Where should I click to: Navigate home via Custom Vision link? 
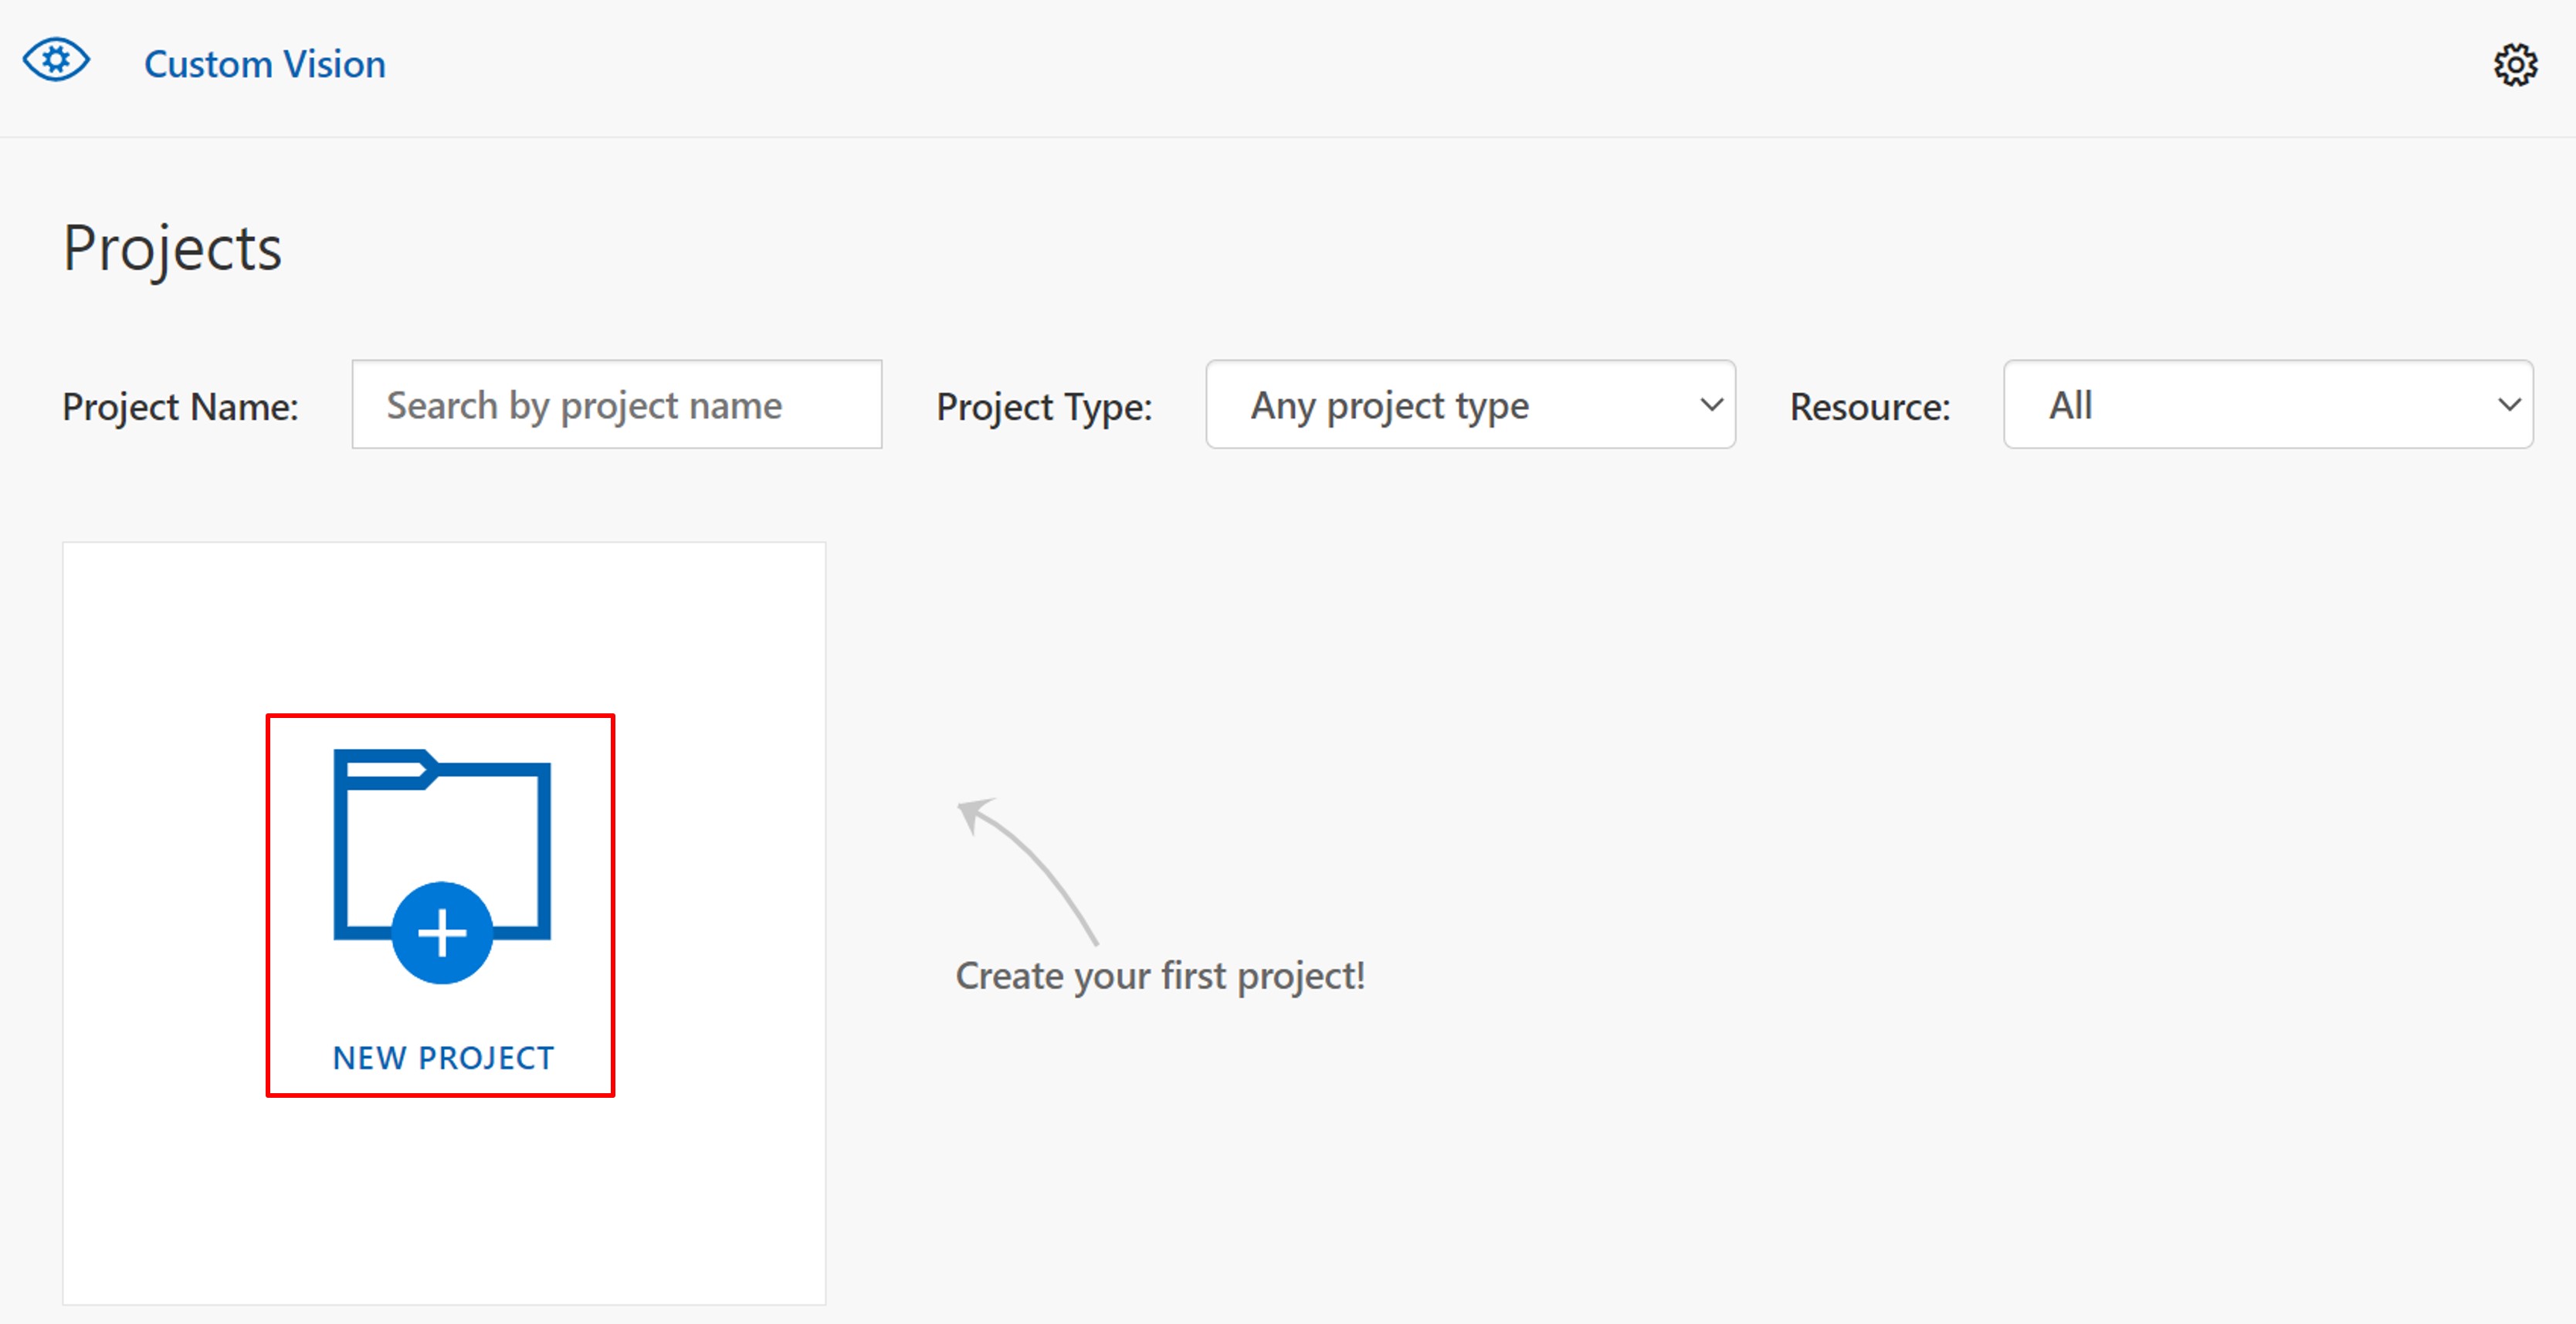point(264,64)
